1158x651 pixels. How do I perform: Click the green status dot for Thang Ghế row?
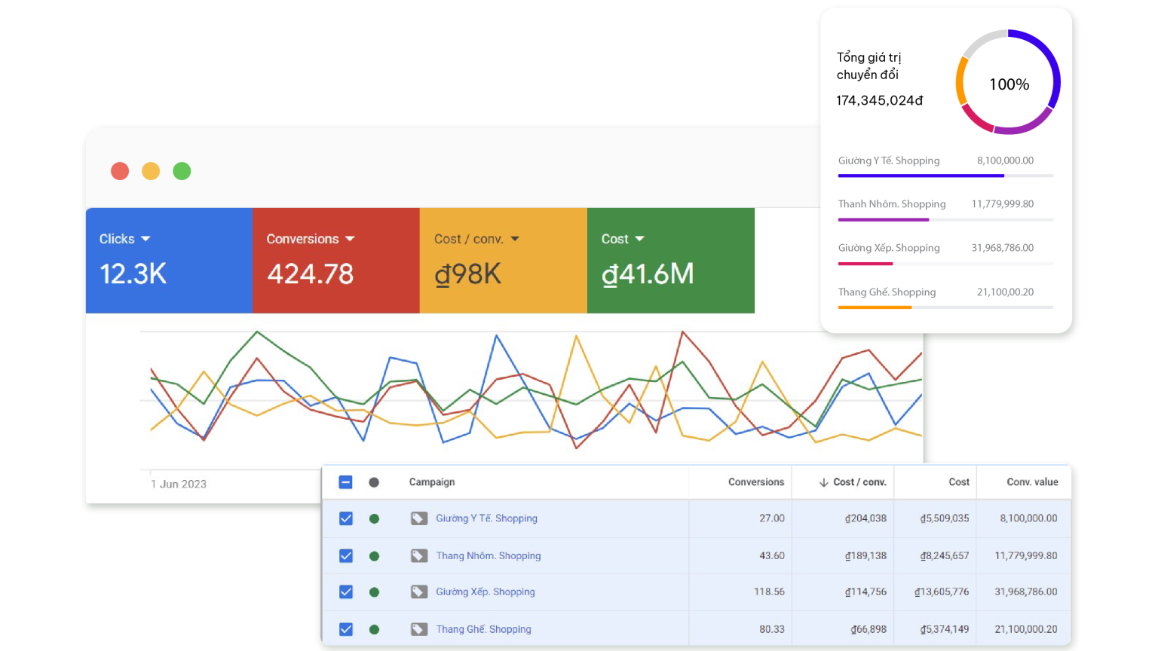point(374,629)
